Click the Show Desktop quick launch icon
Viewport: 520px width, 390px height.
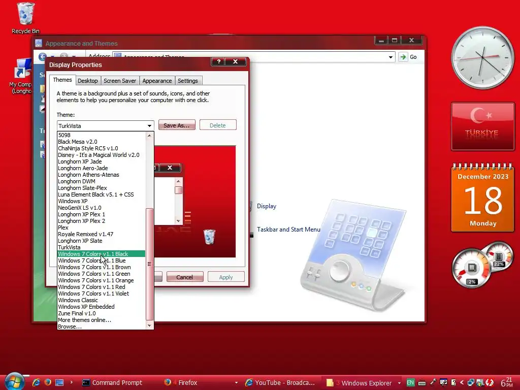pyautogui.click(x=59, y=382)
